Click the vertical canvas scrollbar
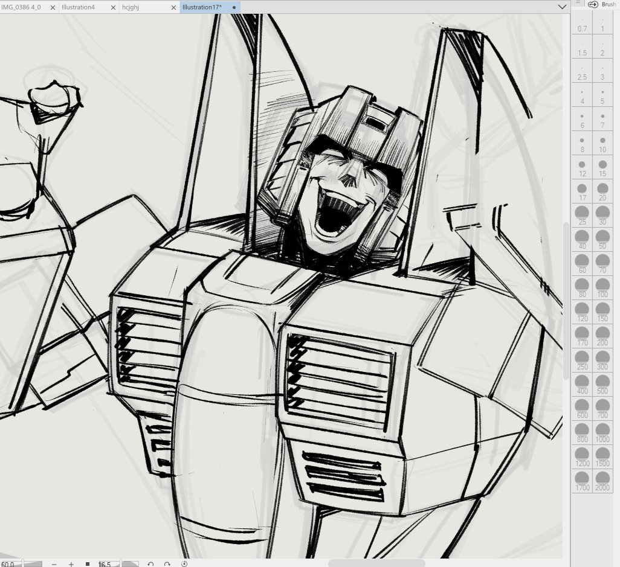Viewport: 620px width, 567px height. pyautogui.click(x=567, y=300)
